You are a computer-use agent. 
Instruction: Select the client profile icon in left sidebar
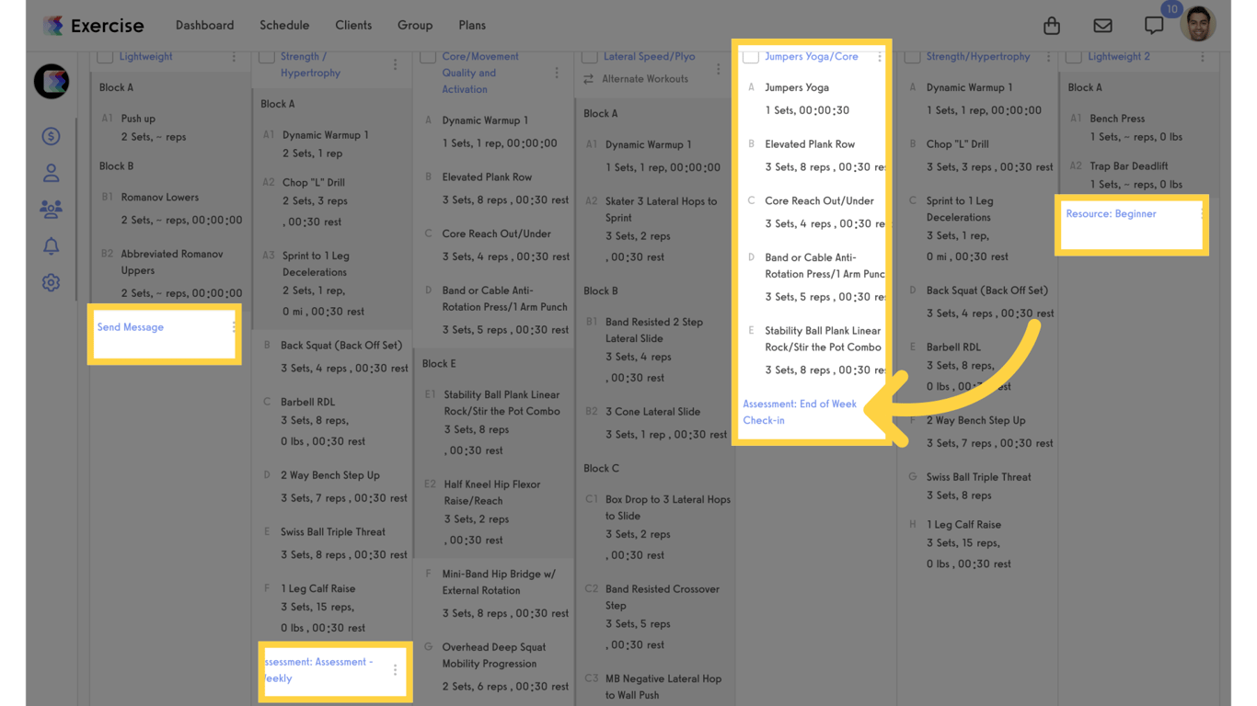(x=51, y=172)
